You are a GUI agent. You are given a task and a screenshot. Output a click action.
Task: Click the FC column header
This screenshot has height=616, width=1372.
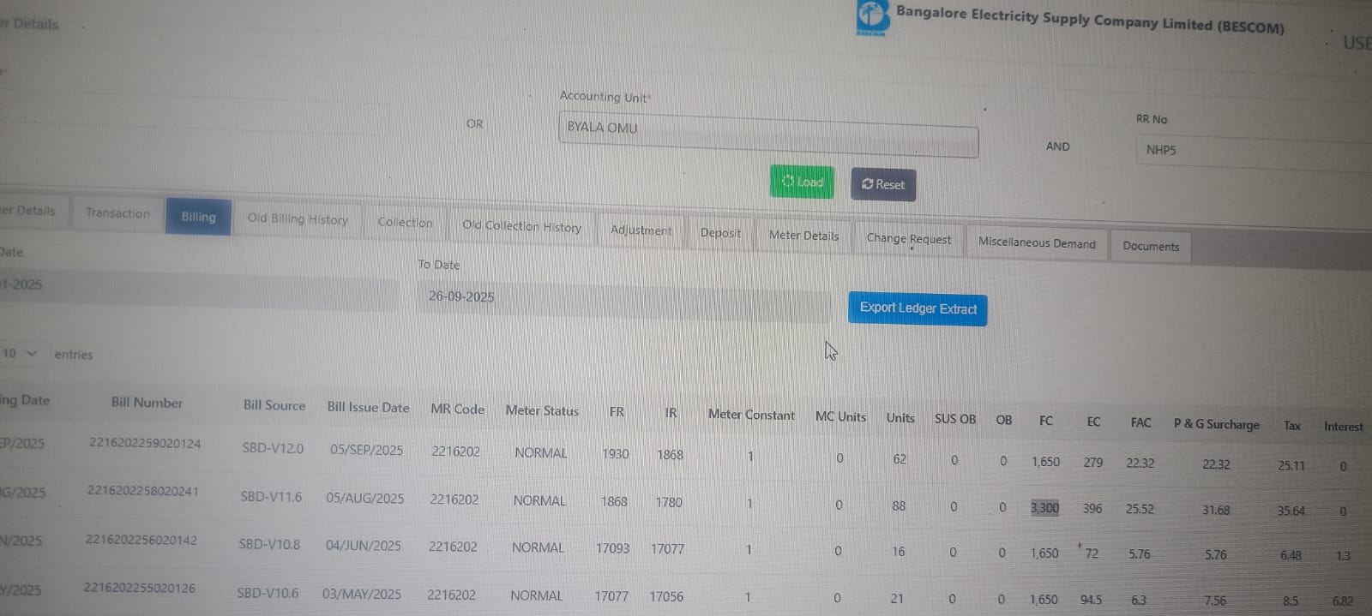1046,421
